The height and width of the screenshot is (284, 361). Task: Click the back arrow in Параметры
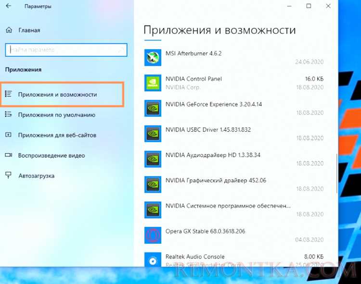(9, 6)
